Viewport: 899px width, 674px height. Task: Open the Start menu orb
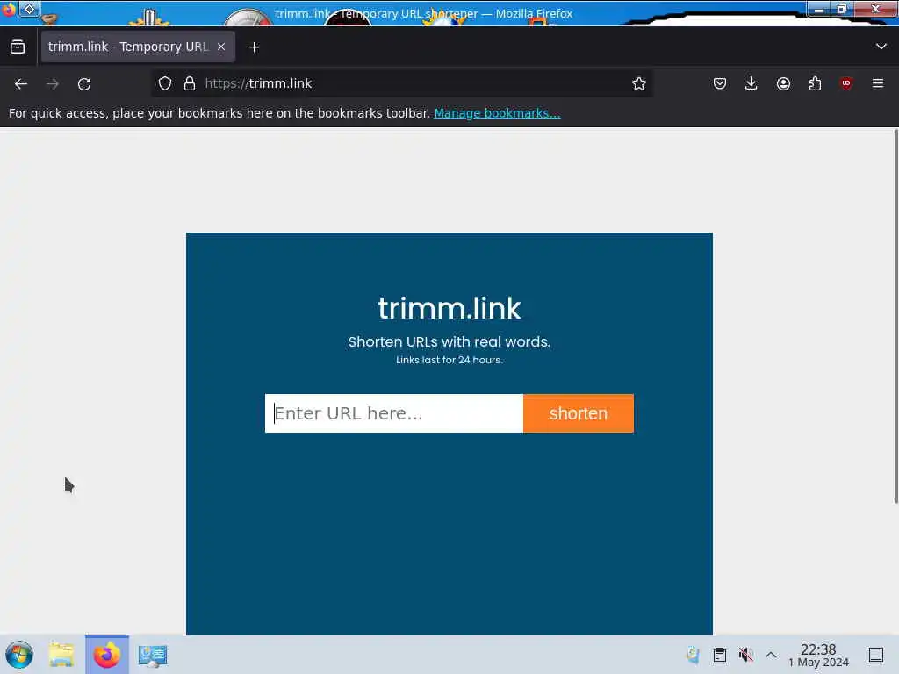tap(19, 655)
